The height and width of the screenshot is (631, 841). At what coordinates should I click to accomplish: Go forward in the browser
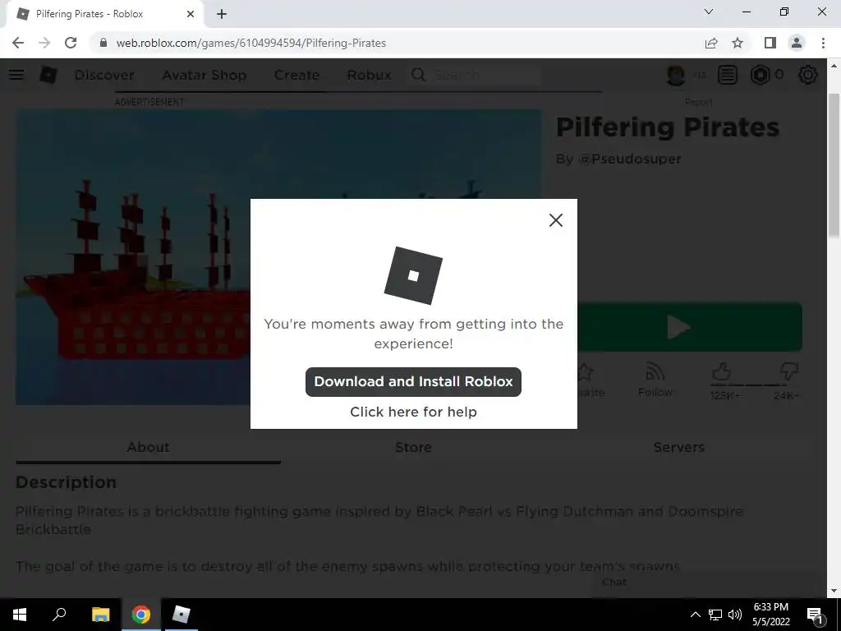tap(44, 43)
